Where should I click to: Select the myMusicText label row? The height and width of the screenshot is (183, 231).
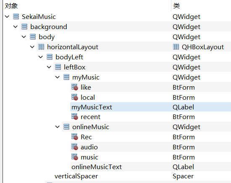point(150,107)
